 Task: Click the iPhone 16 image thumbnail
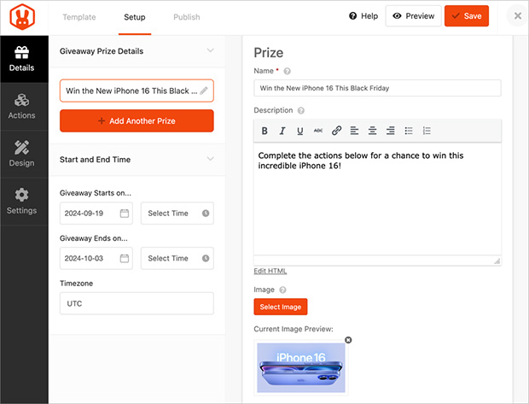(x=301, y=368)
